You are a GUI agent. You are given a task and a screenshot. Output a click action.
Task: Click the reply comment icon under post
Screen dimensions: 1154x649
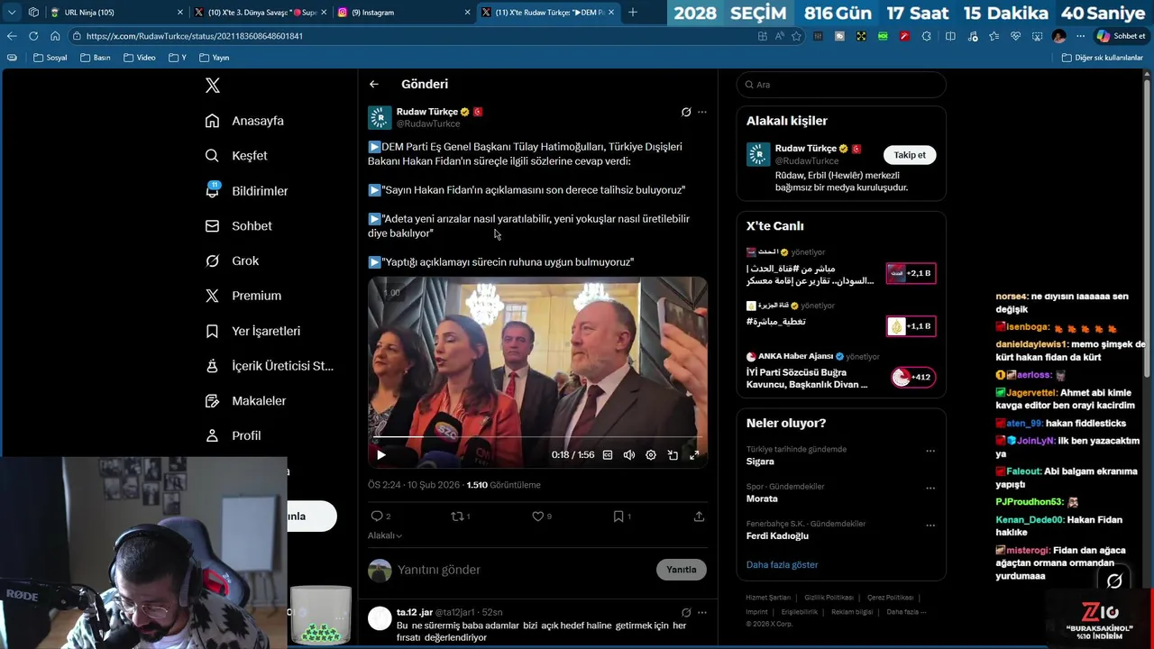tap(377, 516)
